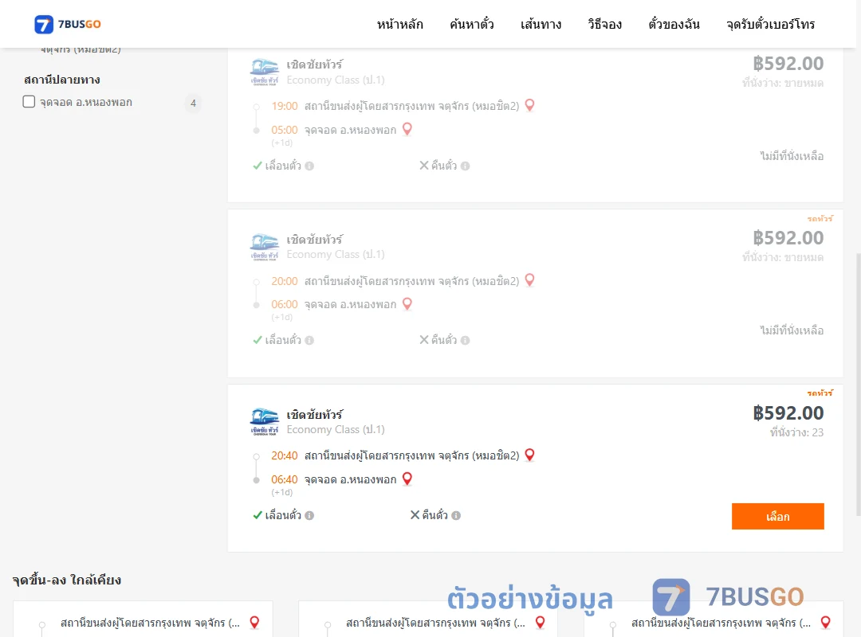Viewport: 861px width, 637px height.
Task: Click the map pin beside the 20:00 departure station
Action: [530, 280]
